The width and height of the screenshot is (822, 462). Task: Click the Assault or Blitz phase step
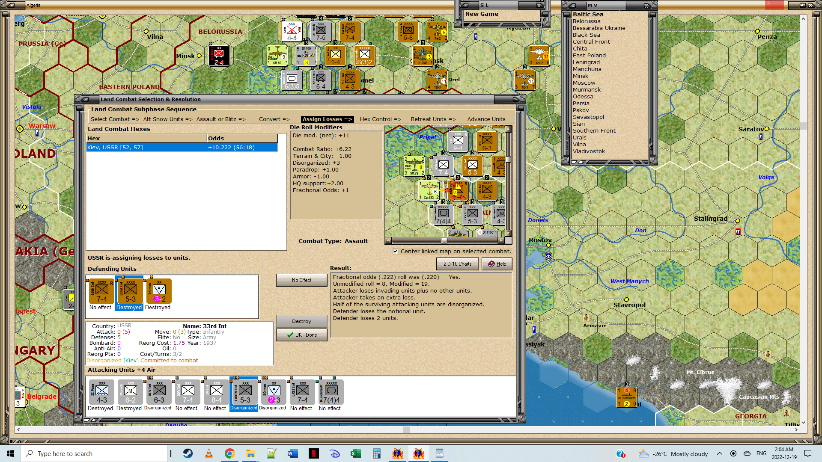(221, 119)
